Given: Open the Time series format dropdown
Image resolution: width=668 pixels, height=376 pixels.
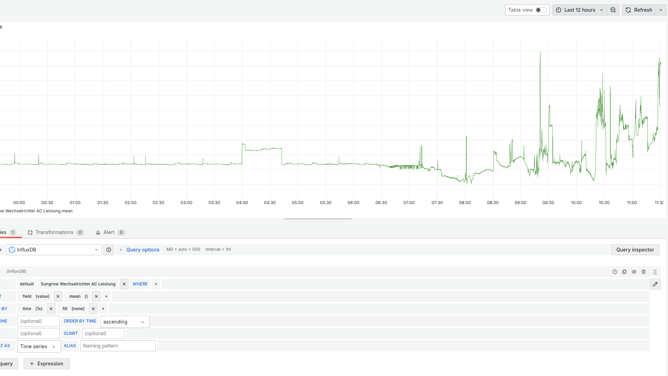Looking at the screenshot, I should click(39, 346).
